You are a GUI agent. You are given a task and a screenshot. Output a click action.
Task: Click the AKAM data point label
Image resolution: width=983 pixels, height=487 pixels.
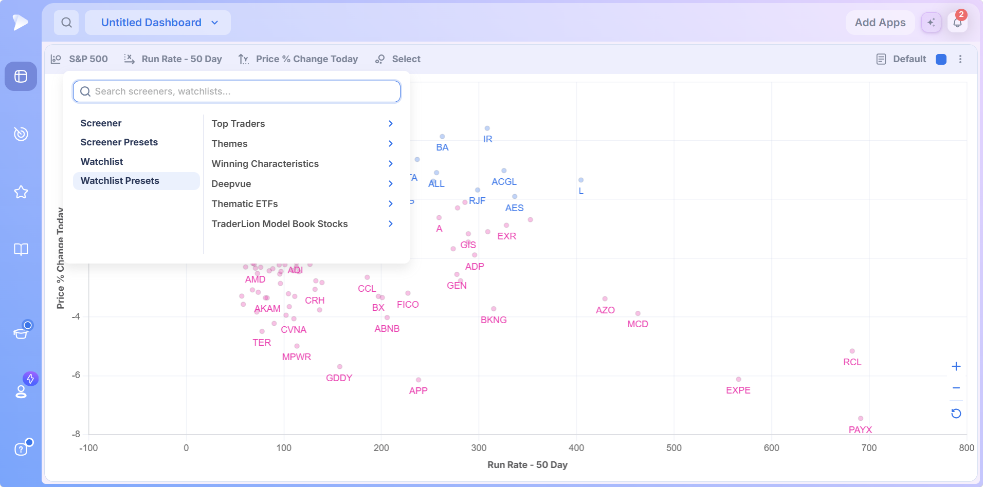point(267,309)
